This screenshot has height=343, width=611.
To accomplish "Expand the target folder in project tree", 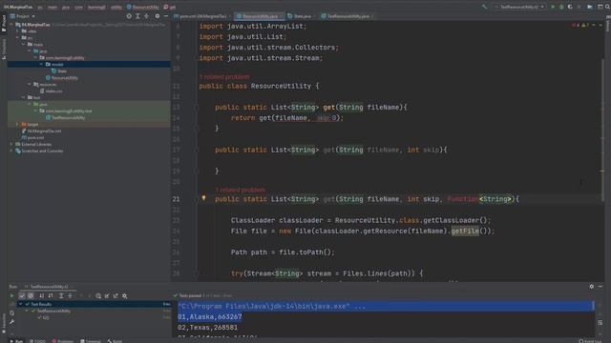I will tap(17, 124).
